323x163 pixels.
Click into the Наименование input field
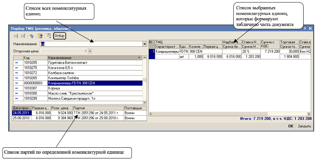pyautogui.click(x=93, y=44)
